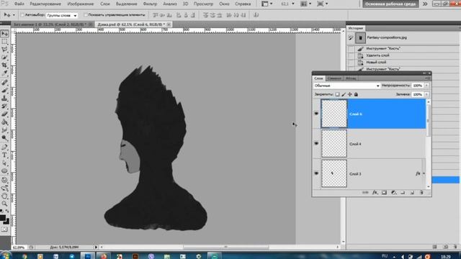Select the Lasso tool

click(x=4, y=50)
